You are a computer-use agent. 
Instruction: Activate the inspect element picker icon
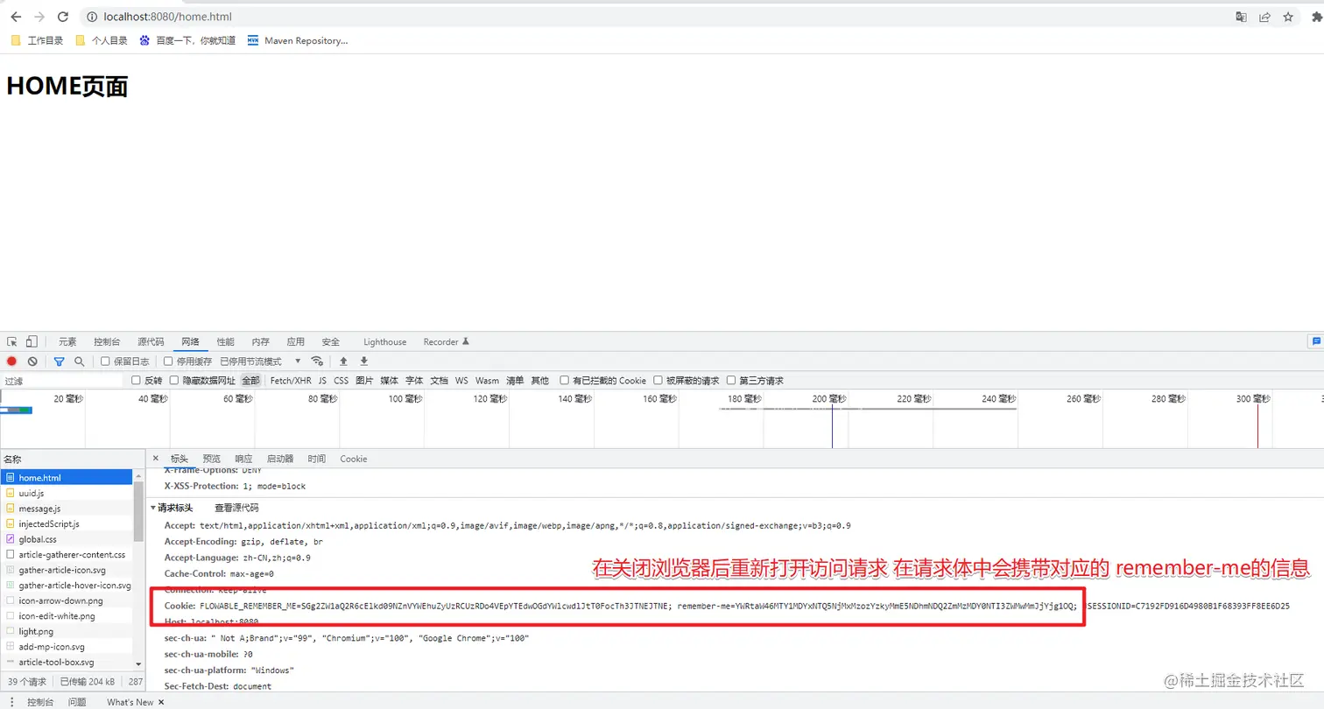(x=12, y=341)
